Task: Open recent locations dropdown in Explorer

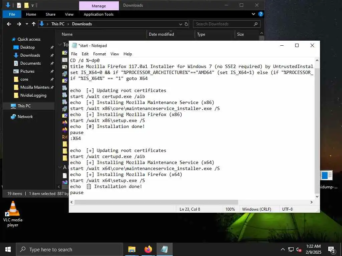Action: coord(27,24)
